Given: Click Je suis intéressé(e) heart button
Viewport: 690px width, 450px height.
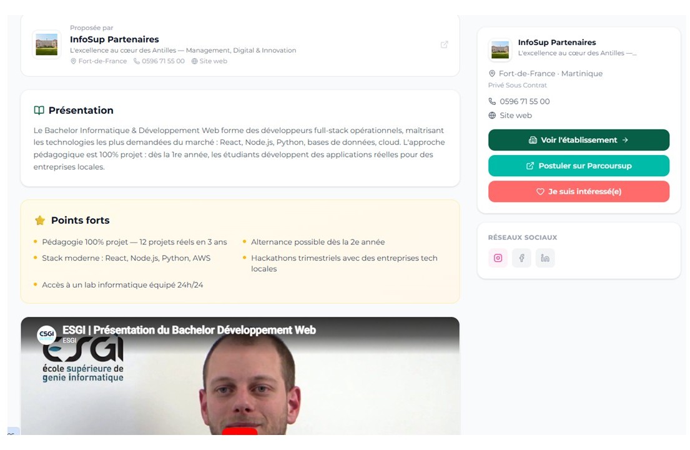Looking at the screenshot, I should point(579,191).
